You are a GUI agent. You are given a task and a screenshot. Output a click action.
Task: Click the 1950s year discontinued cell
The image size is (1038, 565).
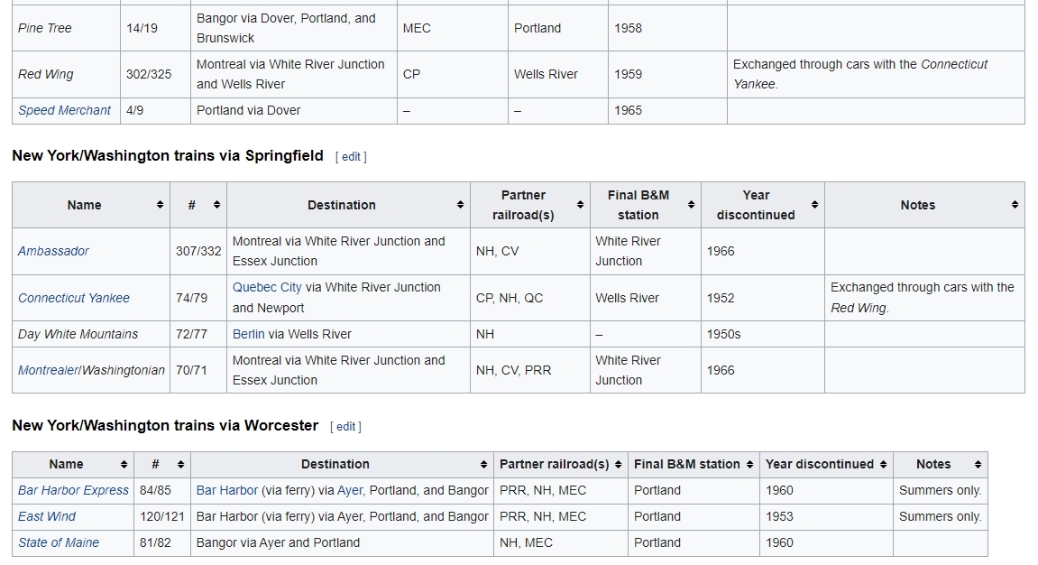click(763, 335)
